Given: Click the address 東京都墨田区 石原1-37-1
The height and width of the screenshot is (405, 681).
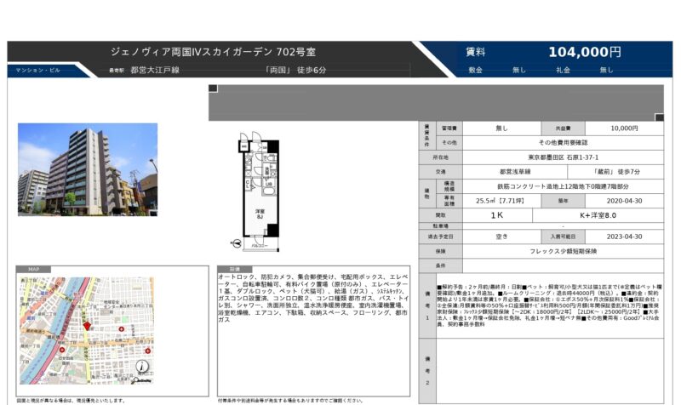Looking at the screenshot, I should click(x=563, y=157).
